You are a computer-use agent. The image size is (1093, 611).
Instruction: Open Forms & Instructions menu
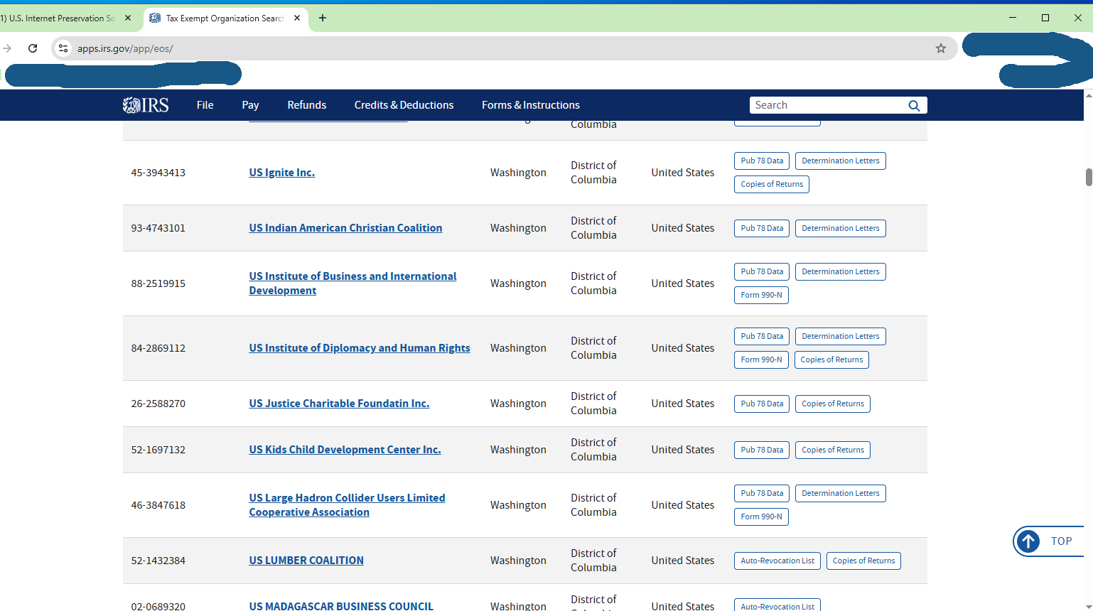[531, 105]
